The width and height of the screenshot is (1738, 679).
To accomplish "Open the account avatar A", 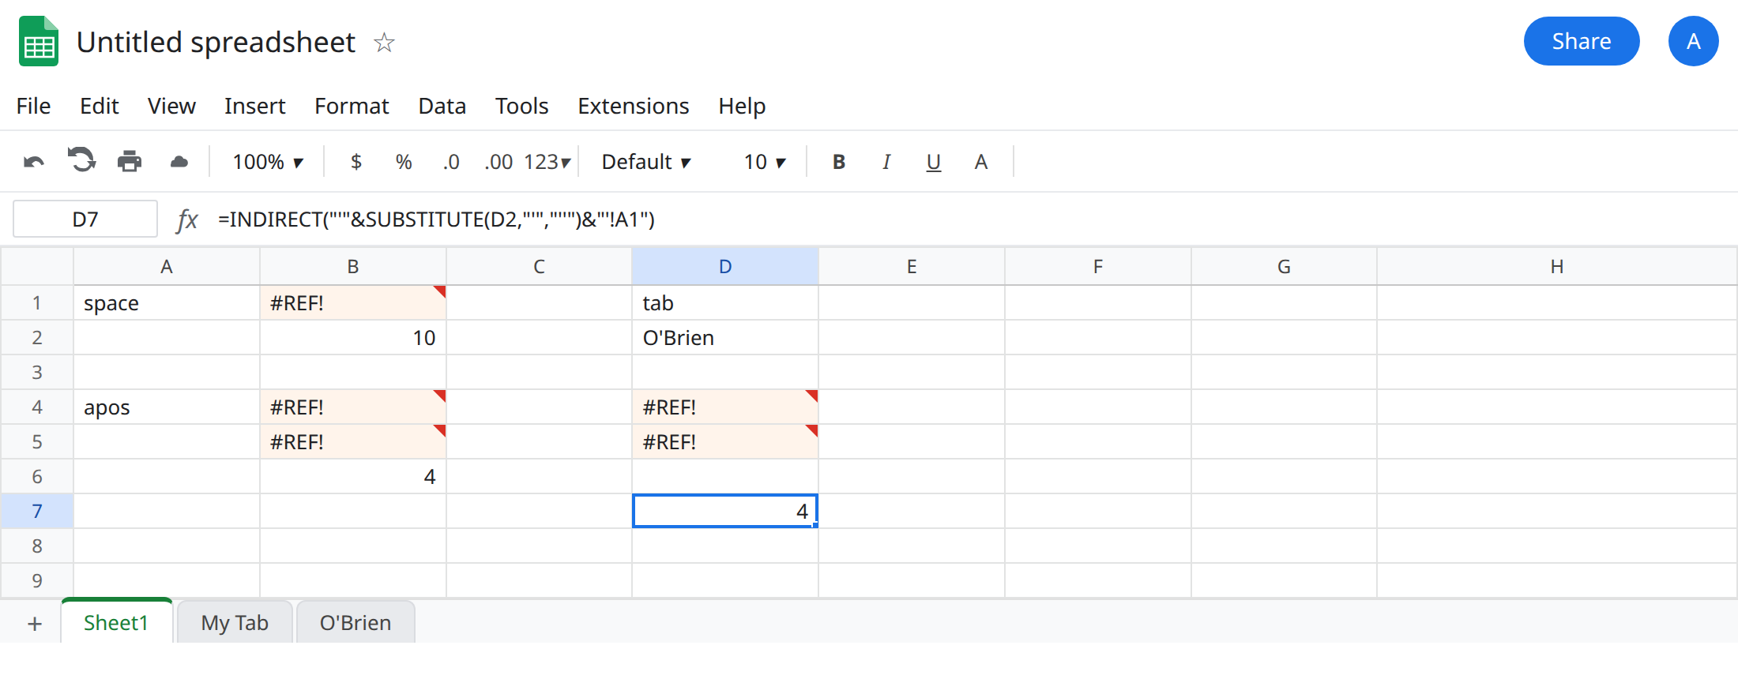I will 1693,41.
